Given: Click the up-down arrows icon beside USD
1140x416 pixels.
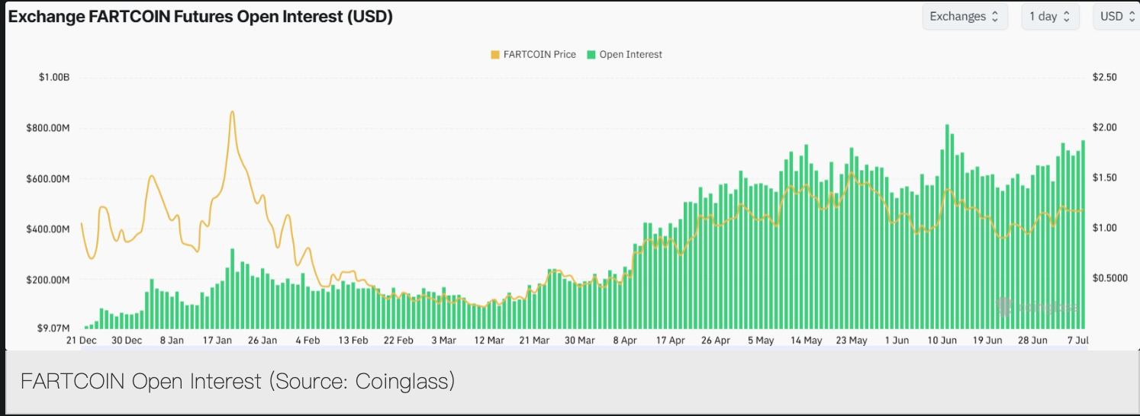Looking at the screenshot, I should pyautogui.click(x=1132, y=16).
